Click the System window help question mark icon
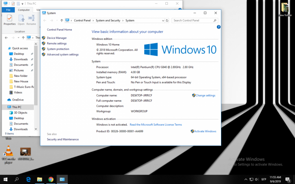Viewport: 295px width, 184px height. 219,27
